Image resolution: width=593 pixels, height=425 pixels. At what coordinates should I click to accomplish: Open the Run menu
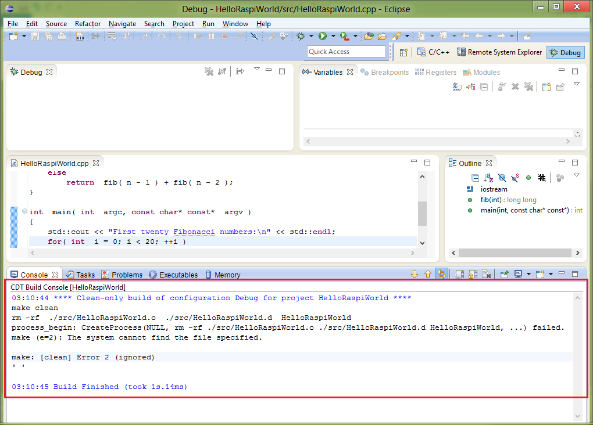click(208, 23)
